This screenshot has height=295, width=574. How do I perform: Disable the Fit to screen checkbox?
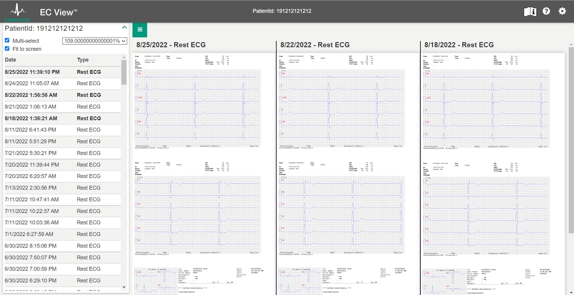tap(7, 49)
